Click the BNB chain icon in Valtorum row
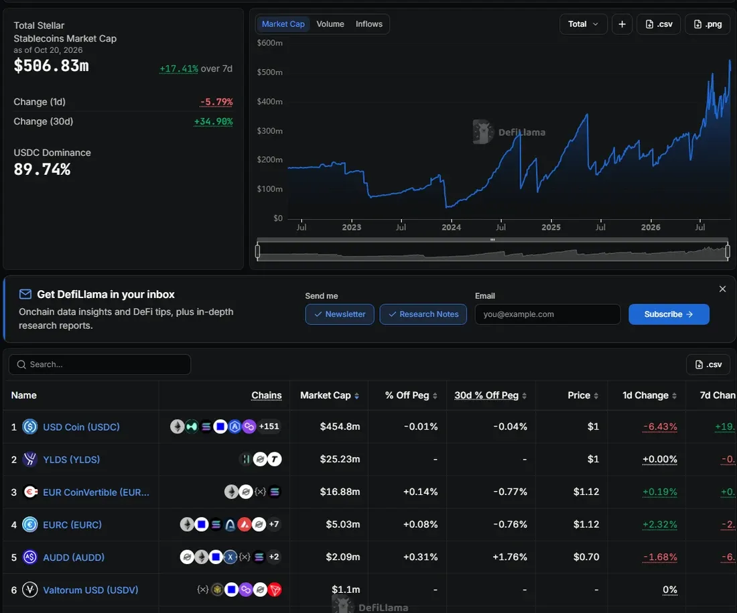The height and width of the screenshot is (613, 737). click(x=217, y=590)
